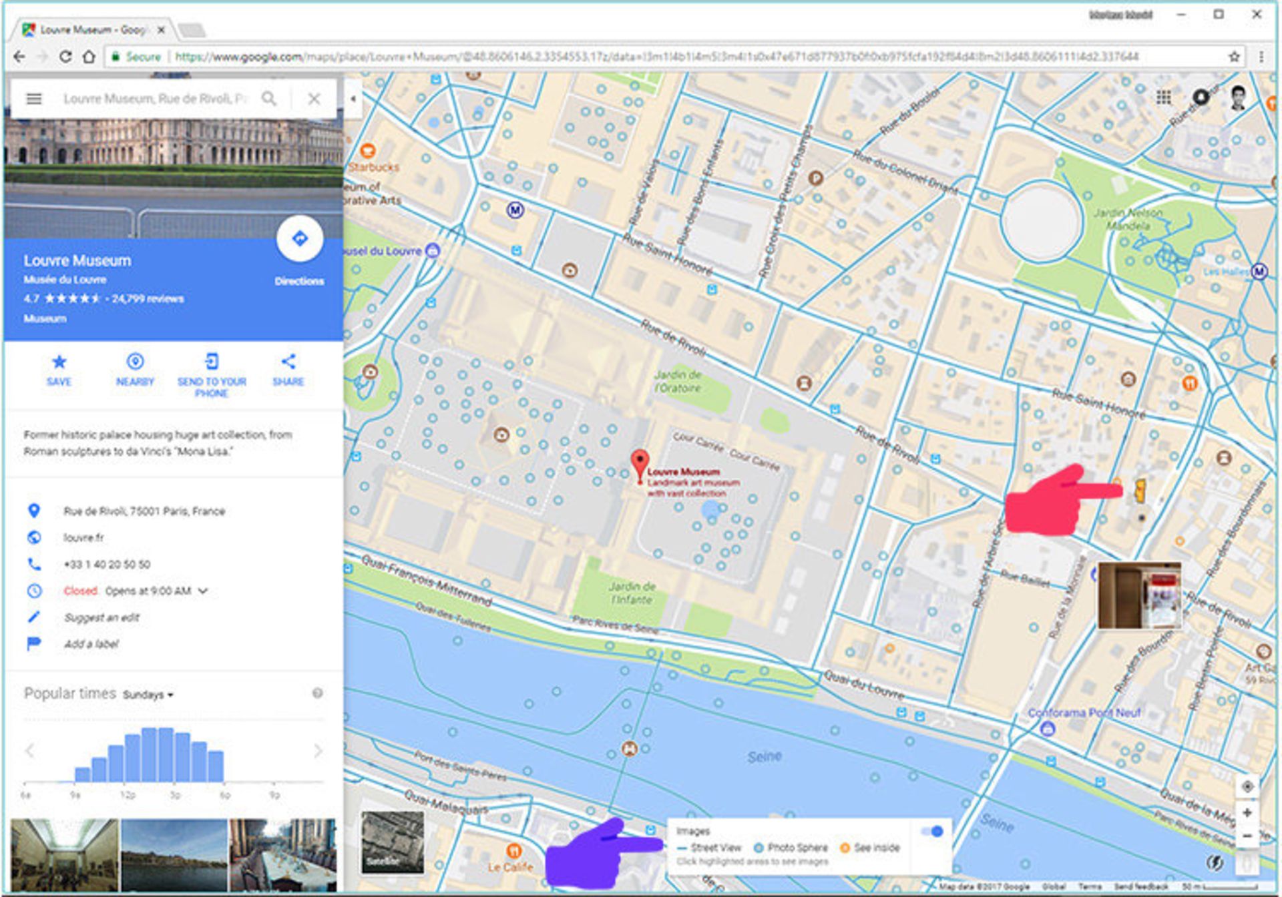
Task: Click Global link on map footer
Action: 1054,886
